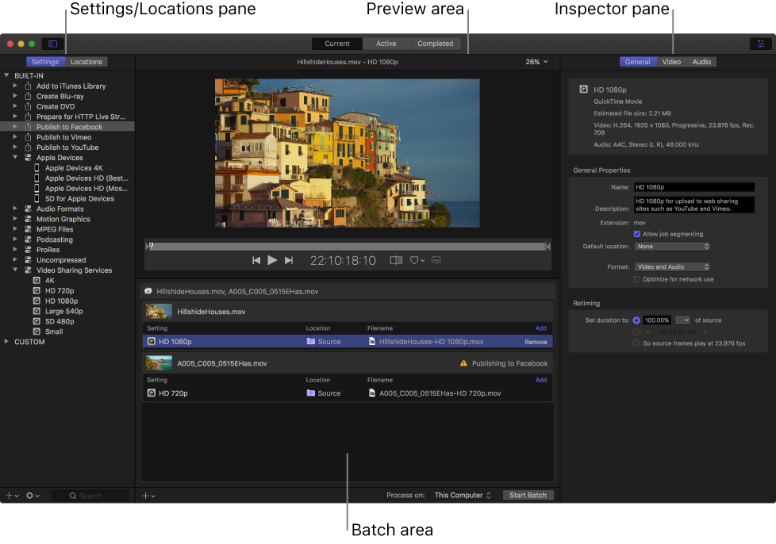Viewport: 776px width, 544px height.
Task: Click the preview timeline scrubber bar
Action: tap(348, 247)
